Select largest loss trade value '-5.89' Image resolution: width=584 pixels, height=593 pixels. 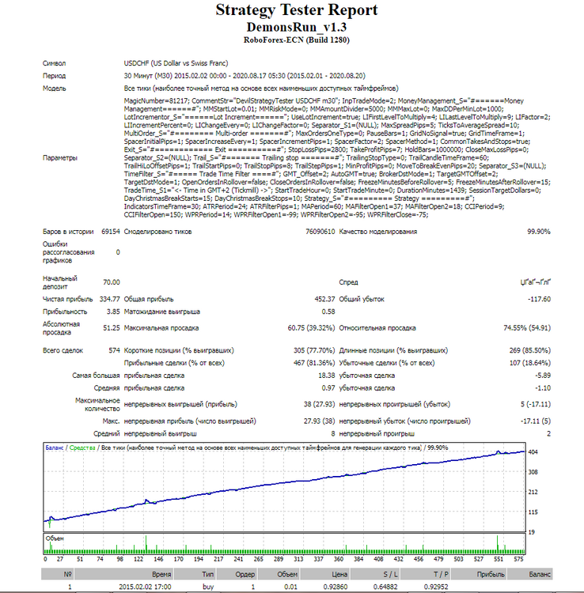point(543,376)
